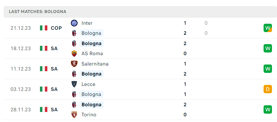277x122 pixels.
Task: Open the 18.12.23 match details
Action: [x=140, y=48]
